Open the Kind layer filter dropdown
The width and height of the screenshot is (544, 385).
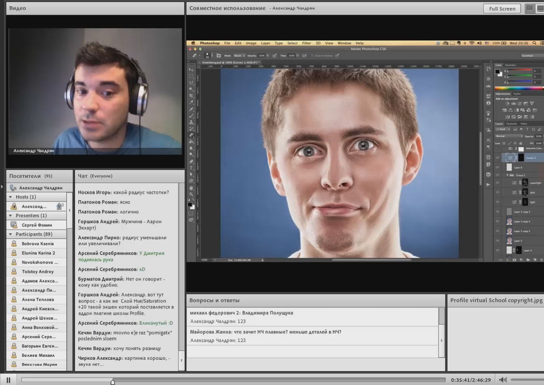coord(503,129)
